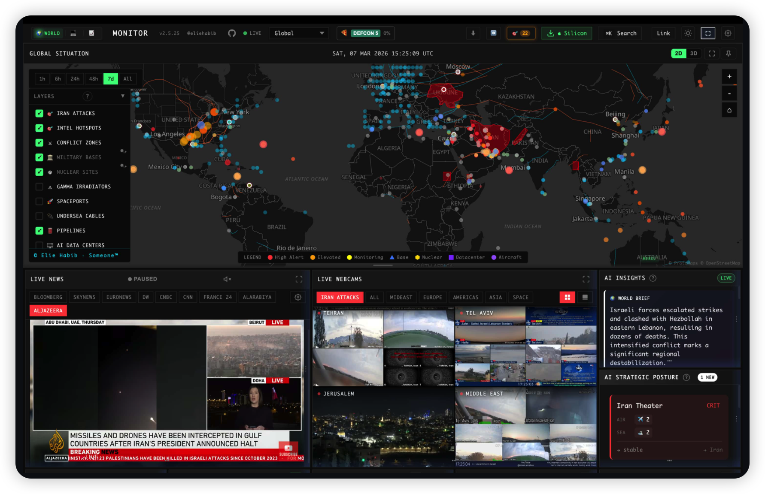Image resolution: width=765 pixels, height=494 pixels.
Task: Collapse the Layers panel arrow
Action: 123,96
